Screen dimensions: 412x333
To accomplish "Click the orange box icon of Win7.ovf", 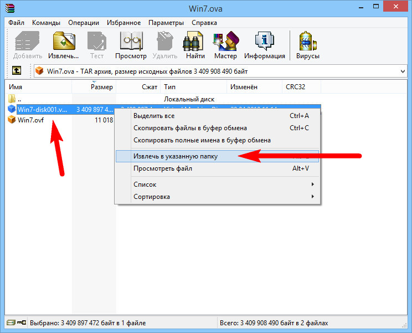I will [x=12, y=120].
